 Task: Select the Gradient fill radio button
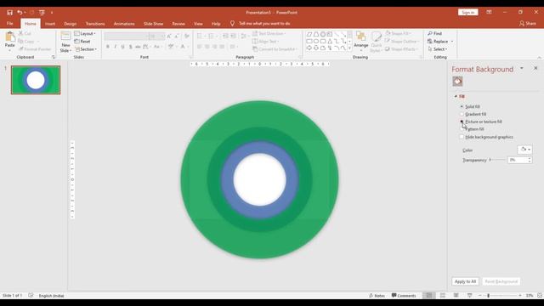point(462,114)
